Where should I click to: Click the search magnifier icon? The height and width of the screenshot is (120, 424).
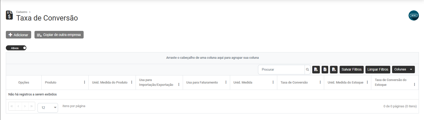[307, 70]
